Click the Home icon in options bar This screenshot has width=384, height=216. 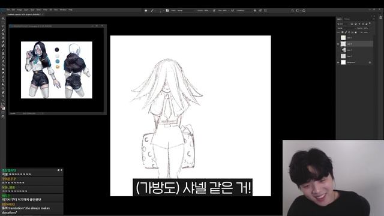click(x=146, y=11)
